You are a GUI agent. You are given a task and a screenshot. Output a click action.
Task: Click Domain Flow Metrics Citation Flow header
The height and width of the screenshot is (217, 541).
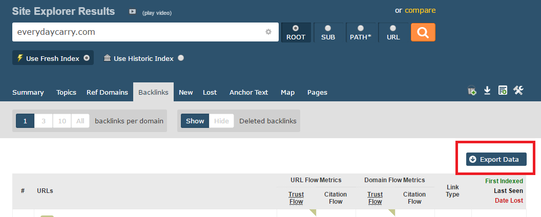click(414, 198)
